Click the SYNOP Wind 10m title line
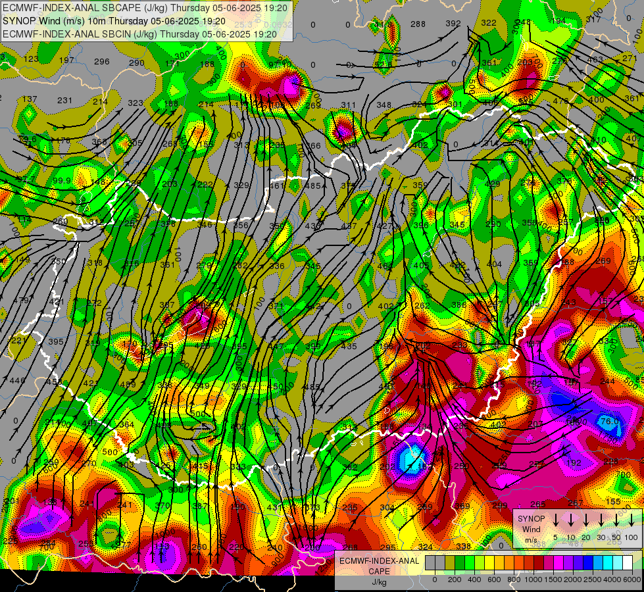This screenshot has width=644, height=592. coord(114,21)
